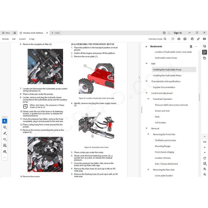Close the Manitou Work Platform tab
Screen dimensions: 208x208
pyautogui.click(x=47, y=33)
